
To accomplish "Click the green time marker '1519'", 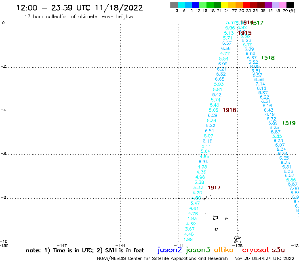I will (289, 123).
